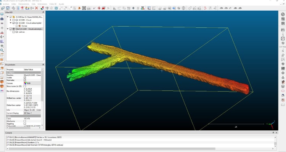The width and height of the screenshot is (286, 152).
Task: Enable the Wireframe checkbox
Action: point(25,121)
